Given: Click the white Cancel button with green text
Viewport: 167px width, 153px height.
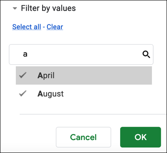Looking at the screenshot, I should point(83,137).
